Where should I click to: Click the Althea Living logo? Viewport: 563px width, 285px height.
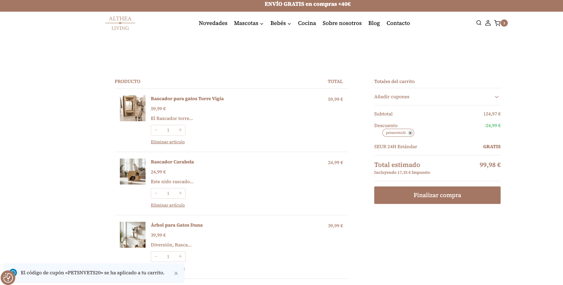(120, 23)
